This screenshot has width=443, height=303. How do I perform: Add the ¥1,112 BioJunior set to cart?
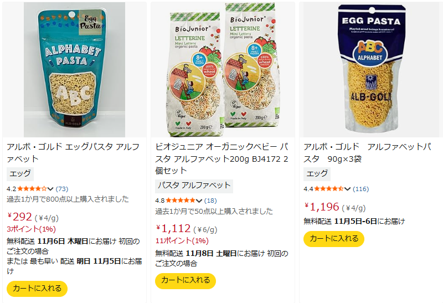tap(186, 281)
